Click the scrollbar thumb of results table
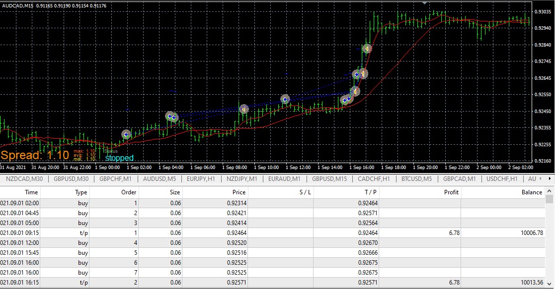Viewport: 555px width, 289px height. click(549, 199)
